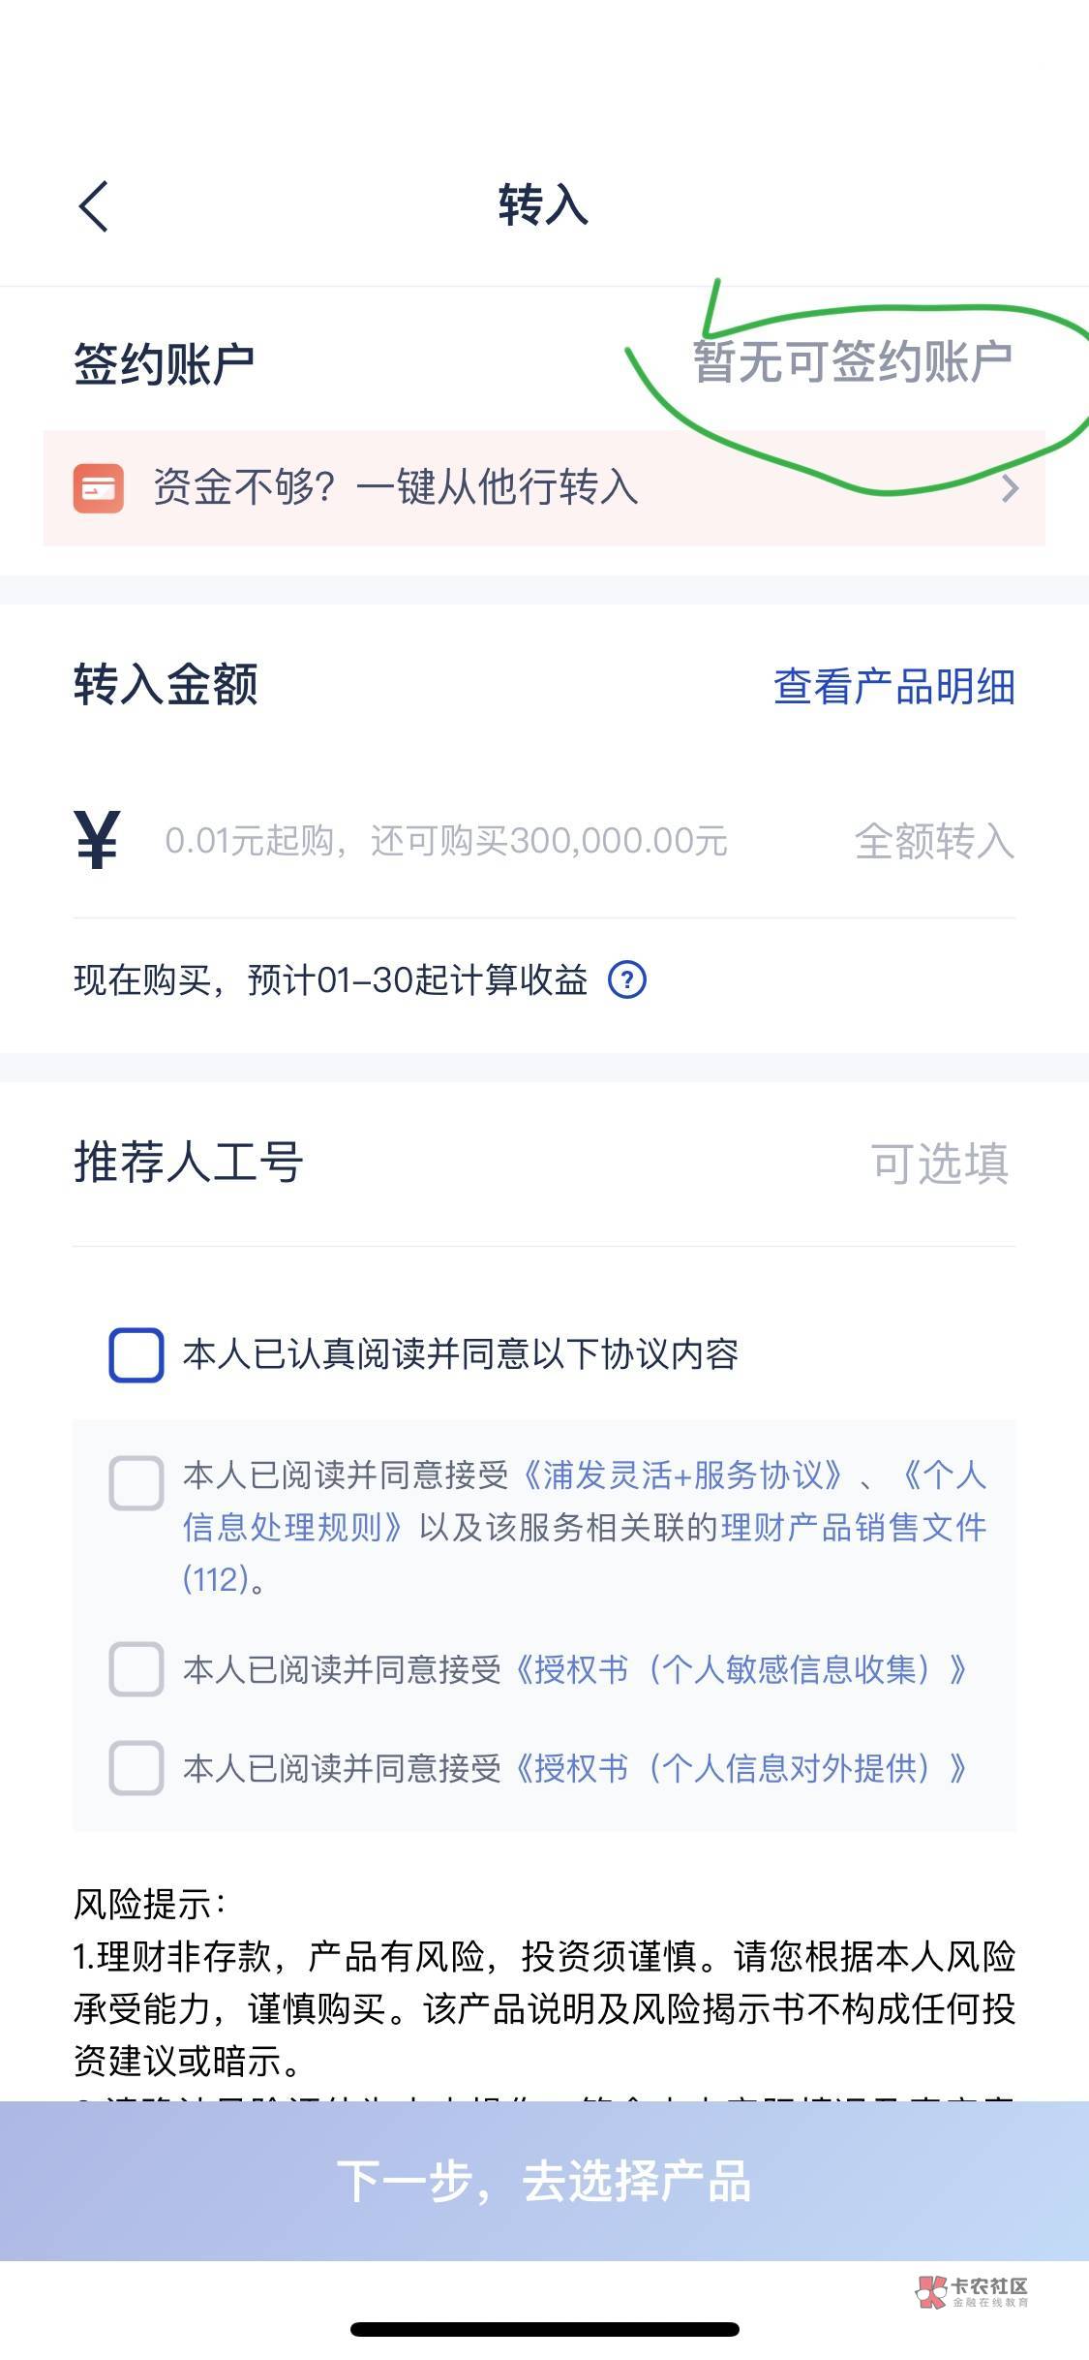Expand the 一键从他行转入 chevron
The width and height of the screenshot is (1089, 2360).
1010,488
